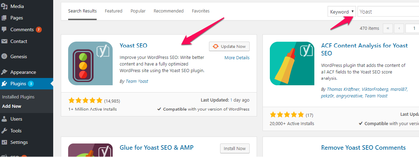This screenshot has height=157, width=419.
Task: Click the current page number field
Action: click(412, 28)
